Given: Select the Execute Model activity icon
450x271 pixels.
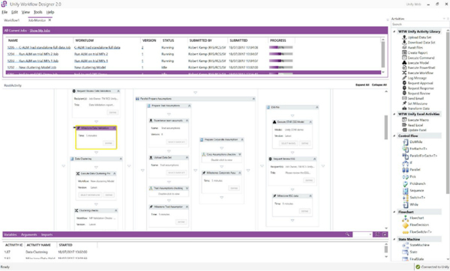Looking at the screenshot, I should click(404, 63).
